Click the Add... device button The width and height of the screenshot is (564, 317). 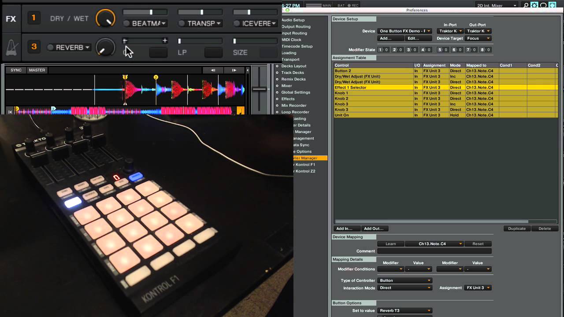tap(390, 38)
